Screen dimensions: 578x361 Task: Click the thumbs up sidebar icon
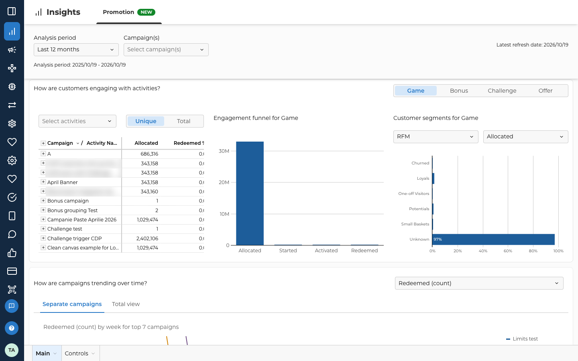click(12, 253)
